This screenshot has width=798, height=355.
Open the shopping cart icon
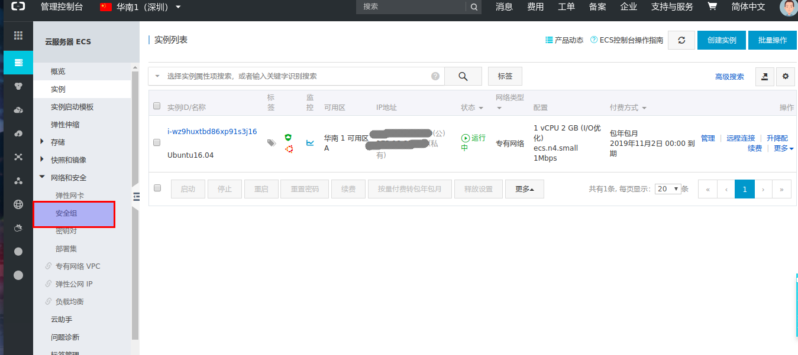pyautogui.click(x=712, y=6)
